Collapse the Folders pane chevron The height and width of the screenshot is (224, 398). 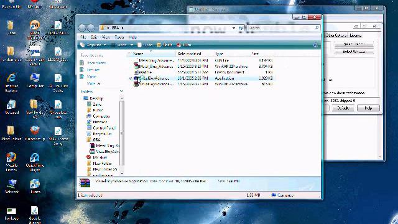[x=121, y=91]
